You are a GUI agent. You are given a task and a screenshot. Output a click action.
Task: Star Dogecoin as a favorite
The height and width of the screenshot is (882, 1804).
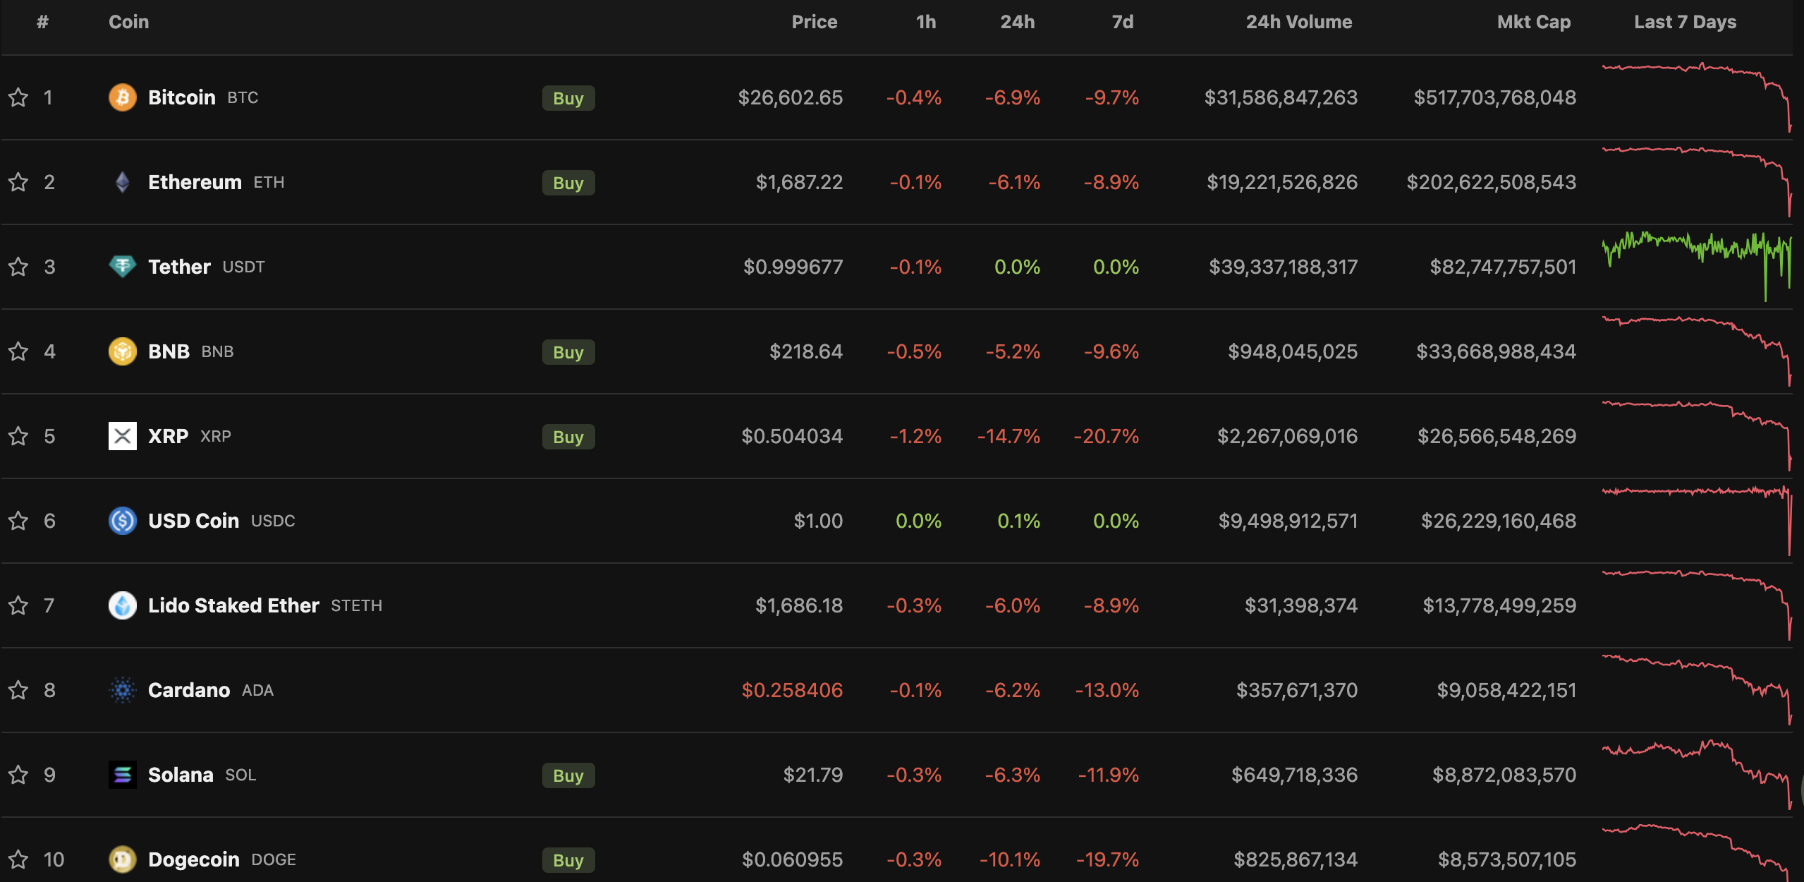pyautogui.click(x=18, y=859)
